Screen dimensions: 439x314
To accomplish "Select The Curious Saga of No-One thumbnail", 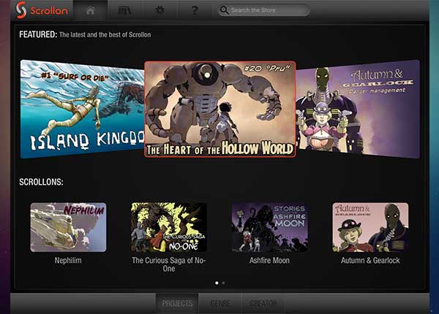I will click(169, 227).
